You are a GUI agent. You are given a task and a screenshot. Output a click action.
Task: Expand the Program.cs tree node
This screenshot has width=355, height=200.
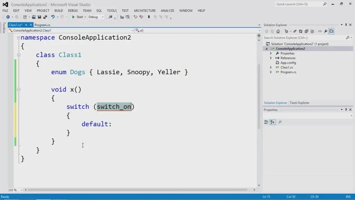(271, 72)
